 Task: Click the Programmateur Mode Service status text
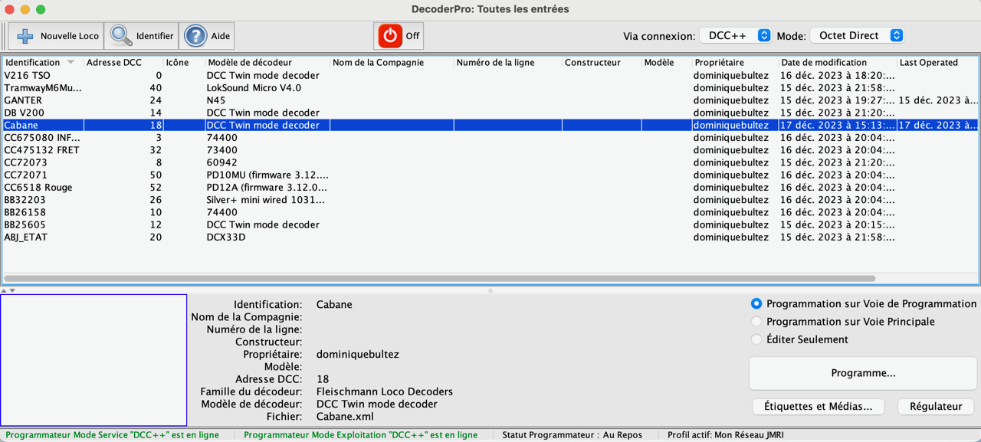113,435
